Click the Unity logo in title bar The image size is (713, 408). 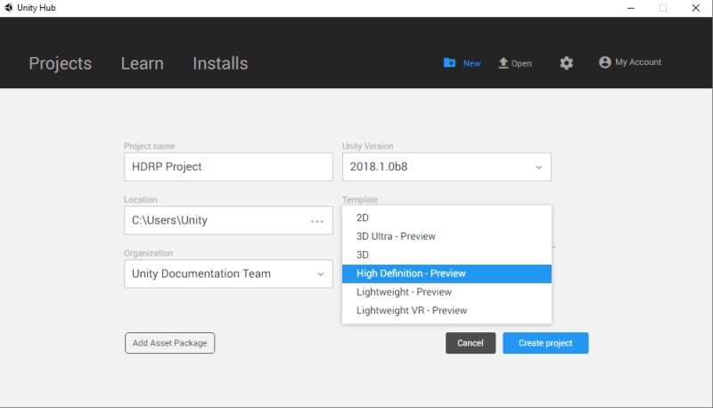coord(8,8)
